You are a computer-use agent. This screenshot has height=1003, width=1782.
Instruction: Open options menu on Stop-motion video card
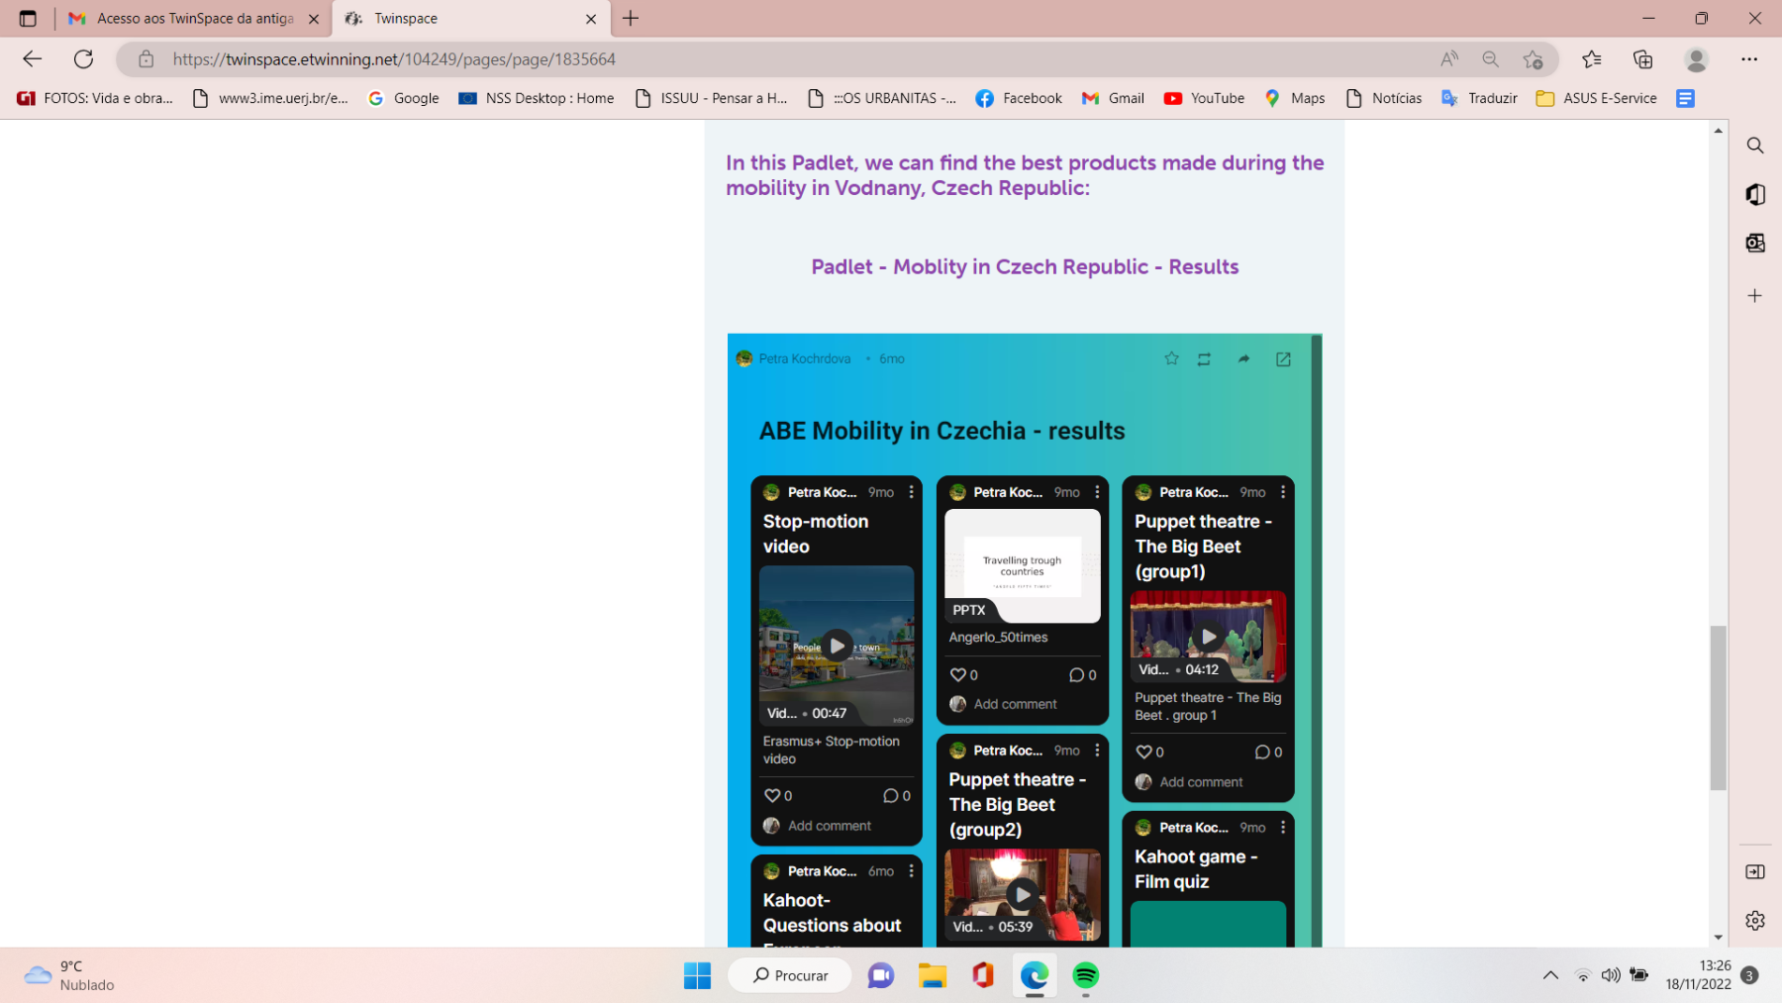911,492
